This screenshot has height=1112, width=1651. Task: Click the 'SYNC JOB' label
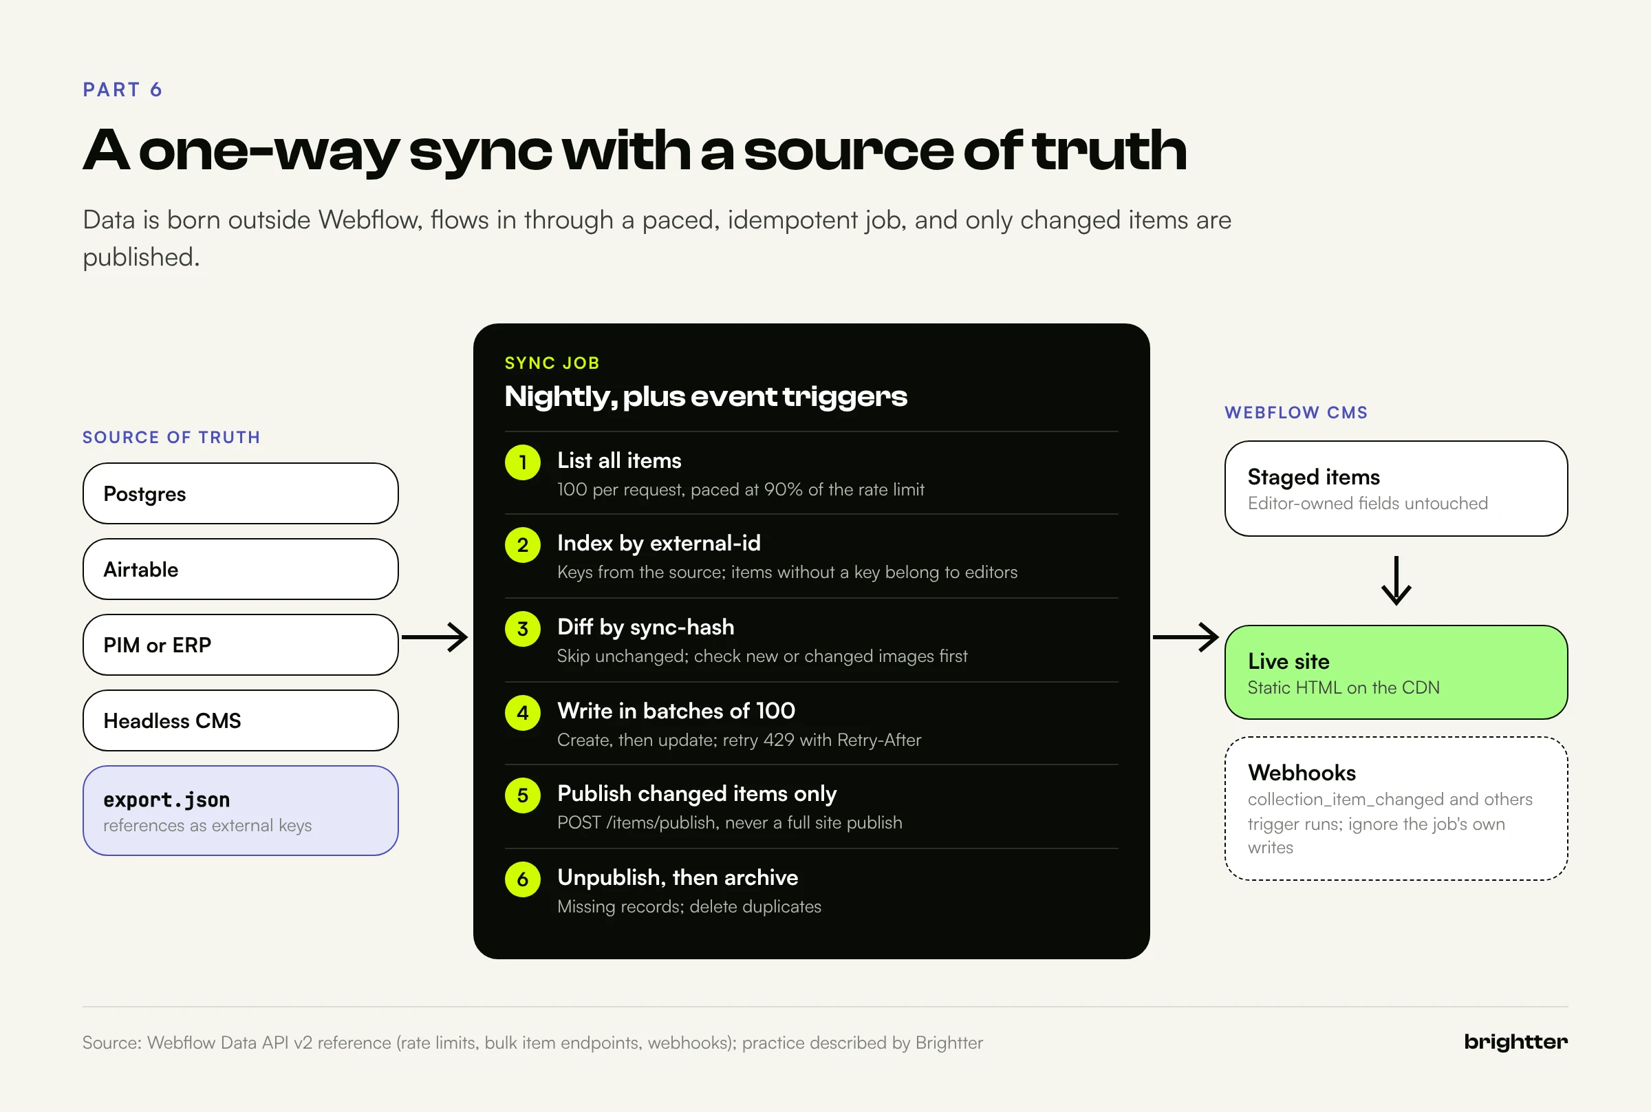tap(552, 363)
